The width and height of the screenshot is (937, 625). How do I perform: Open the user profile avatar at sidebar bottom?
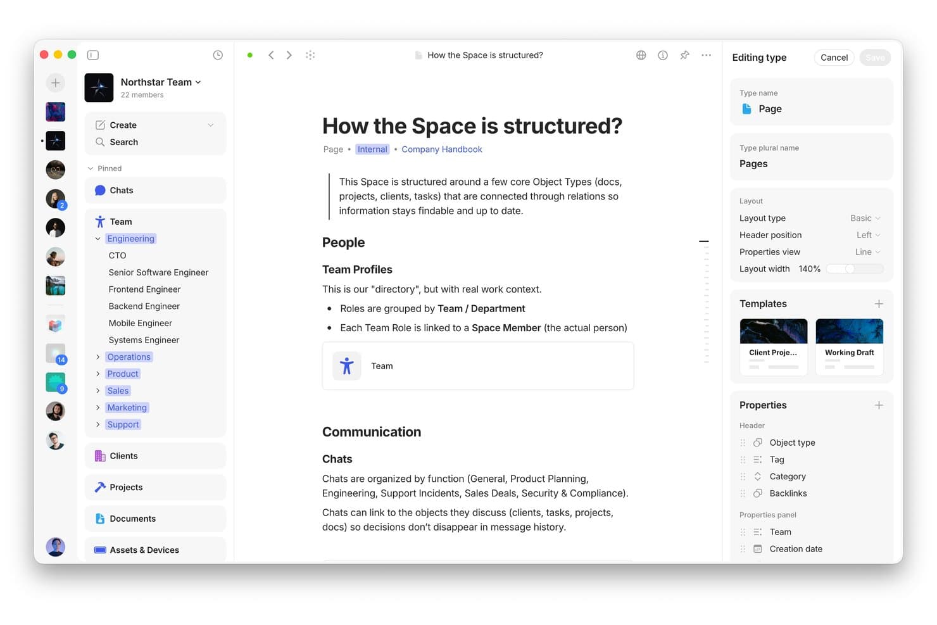56,546
